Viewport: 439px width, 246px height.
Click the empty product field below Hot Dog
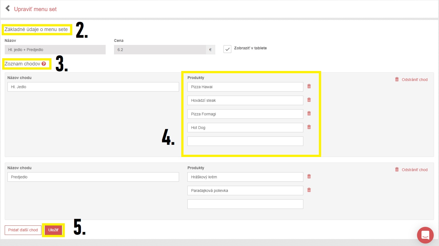point(245,141)
